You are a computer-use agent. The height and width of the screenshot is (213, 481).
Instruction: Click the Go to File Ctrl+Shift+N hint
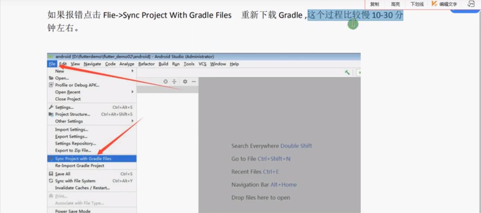pos(261,159)
